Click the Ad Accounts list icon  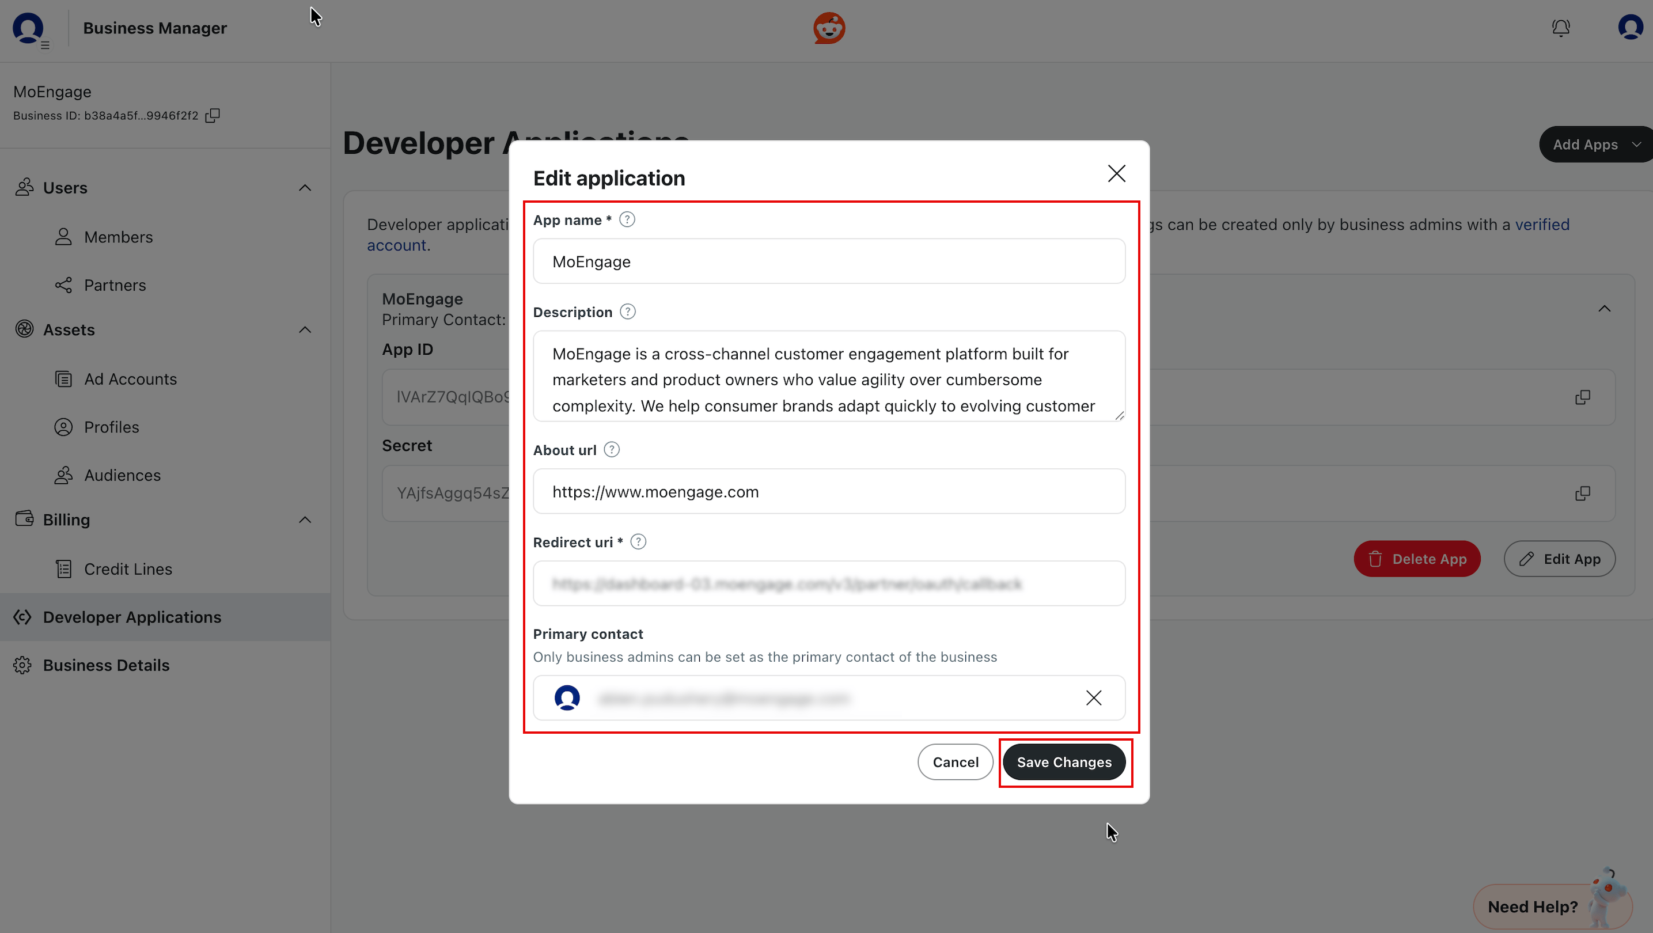63,379
